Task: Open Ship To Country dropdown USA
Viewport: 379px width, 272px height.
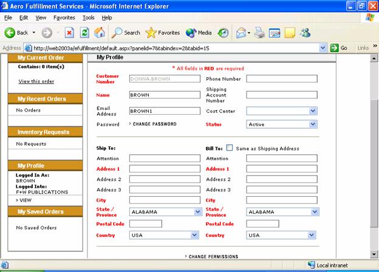Action: pyautogui.click(x=164, y=235)
